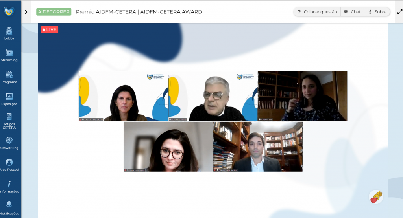The width and height of the screenshot is (403, 218).
Task: Open the Lobby icon in sidebar
Action: point(9,31)
